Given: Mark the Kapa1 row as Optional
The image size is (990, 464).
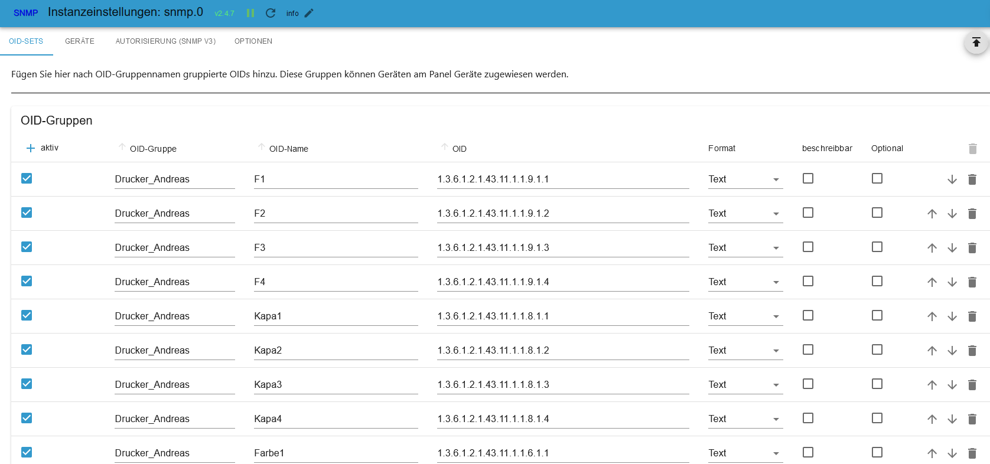Looking at the screenshot, I should (x=877, y=315).
